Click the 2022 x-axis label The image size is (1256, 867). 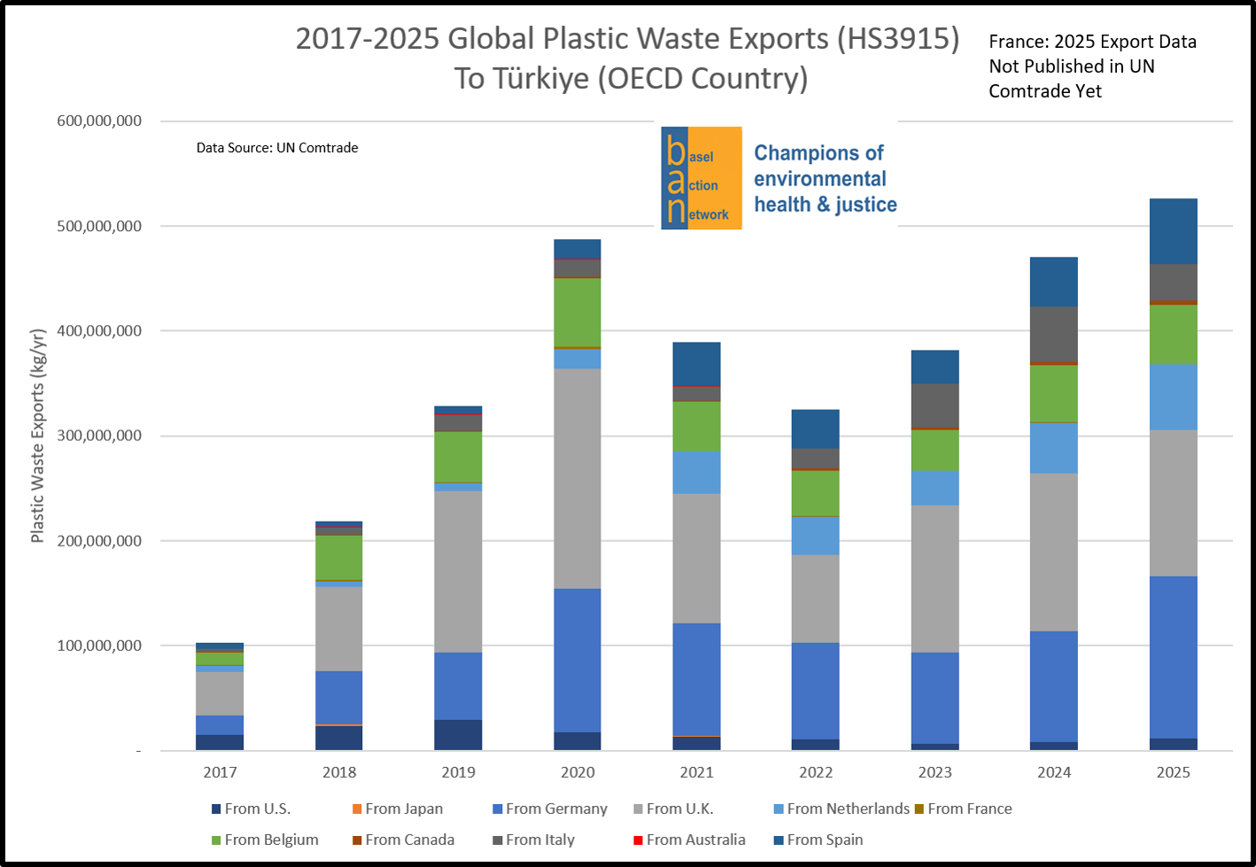[x=816, y=772]
